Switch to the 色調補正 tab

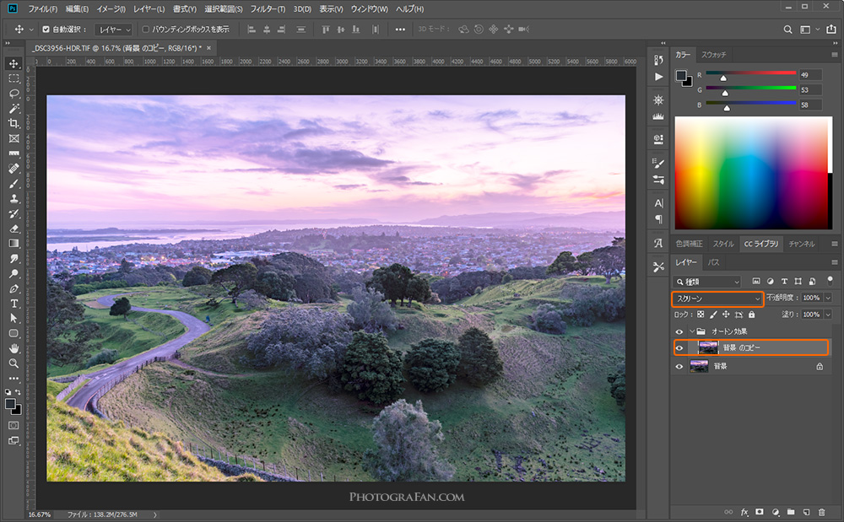tap(689, 244)
